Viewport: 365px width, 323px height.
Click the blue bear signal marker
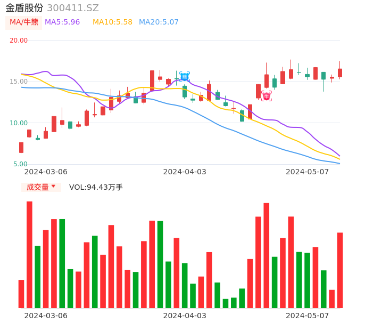185,77
